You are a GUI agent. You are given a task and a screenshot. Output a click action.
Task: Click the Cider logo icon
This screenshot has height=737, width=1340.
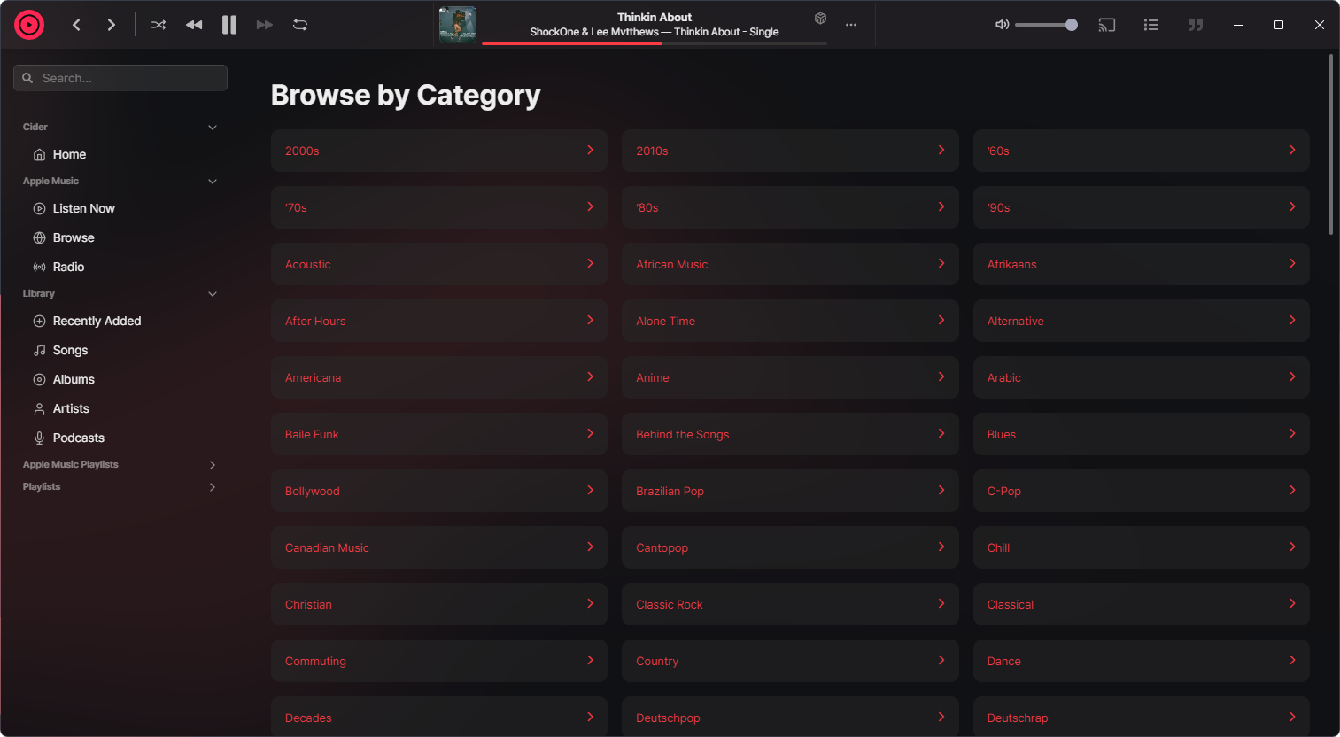coord(29,25)
